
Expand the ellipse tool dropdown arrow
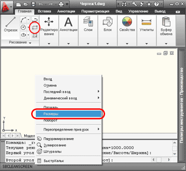click(28, 35)
